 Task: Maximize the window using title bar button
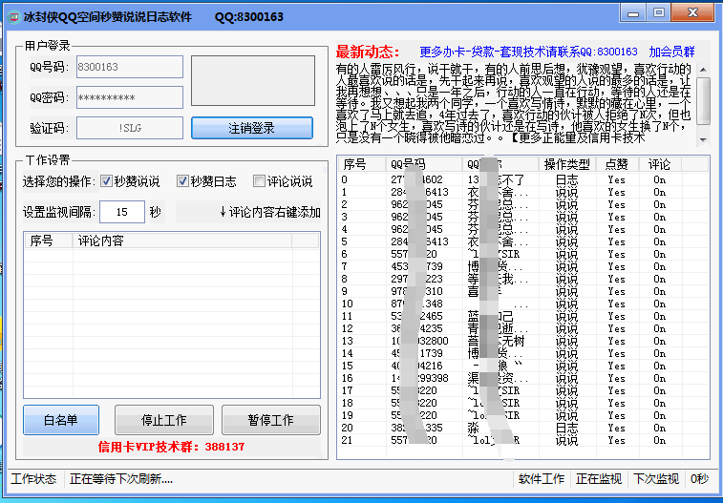[x=659, y=13]
